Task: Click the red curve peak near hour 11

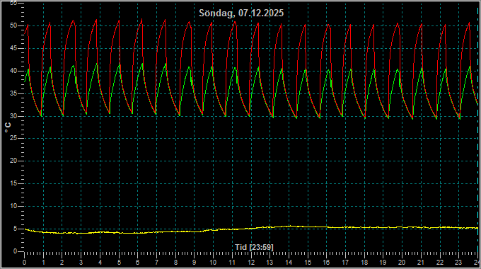Action: point(235,22)
